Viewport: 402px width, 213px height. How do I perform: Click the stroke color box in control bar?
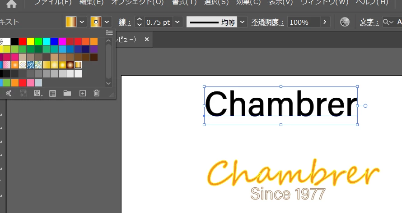coord(96,22)
